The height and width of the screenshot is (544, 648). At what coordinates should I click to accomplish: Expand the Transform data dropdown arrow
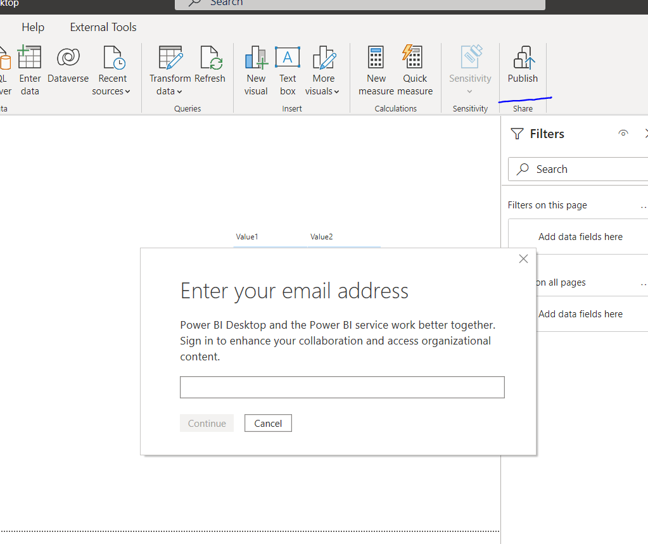tap(179, 92)
